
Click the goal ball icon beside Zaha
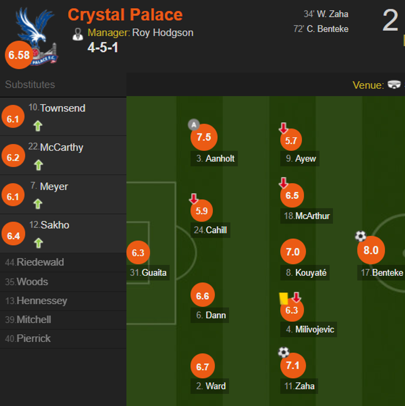[283, 352]
